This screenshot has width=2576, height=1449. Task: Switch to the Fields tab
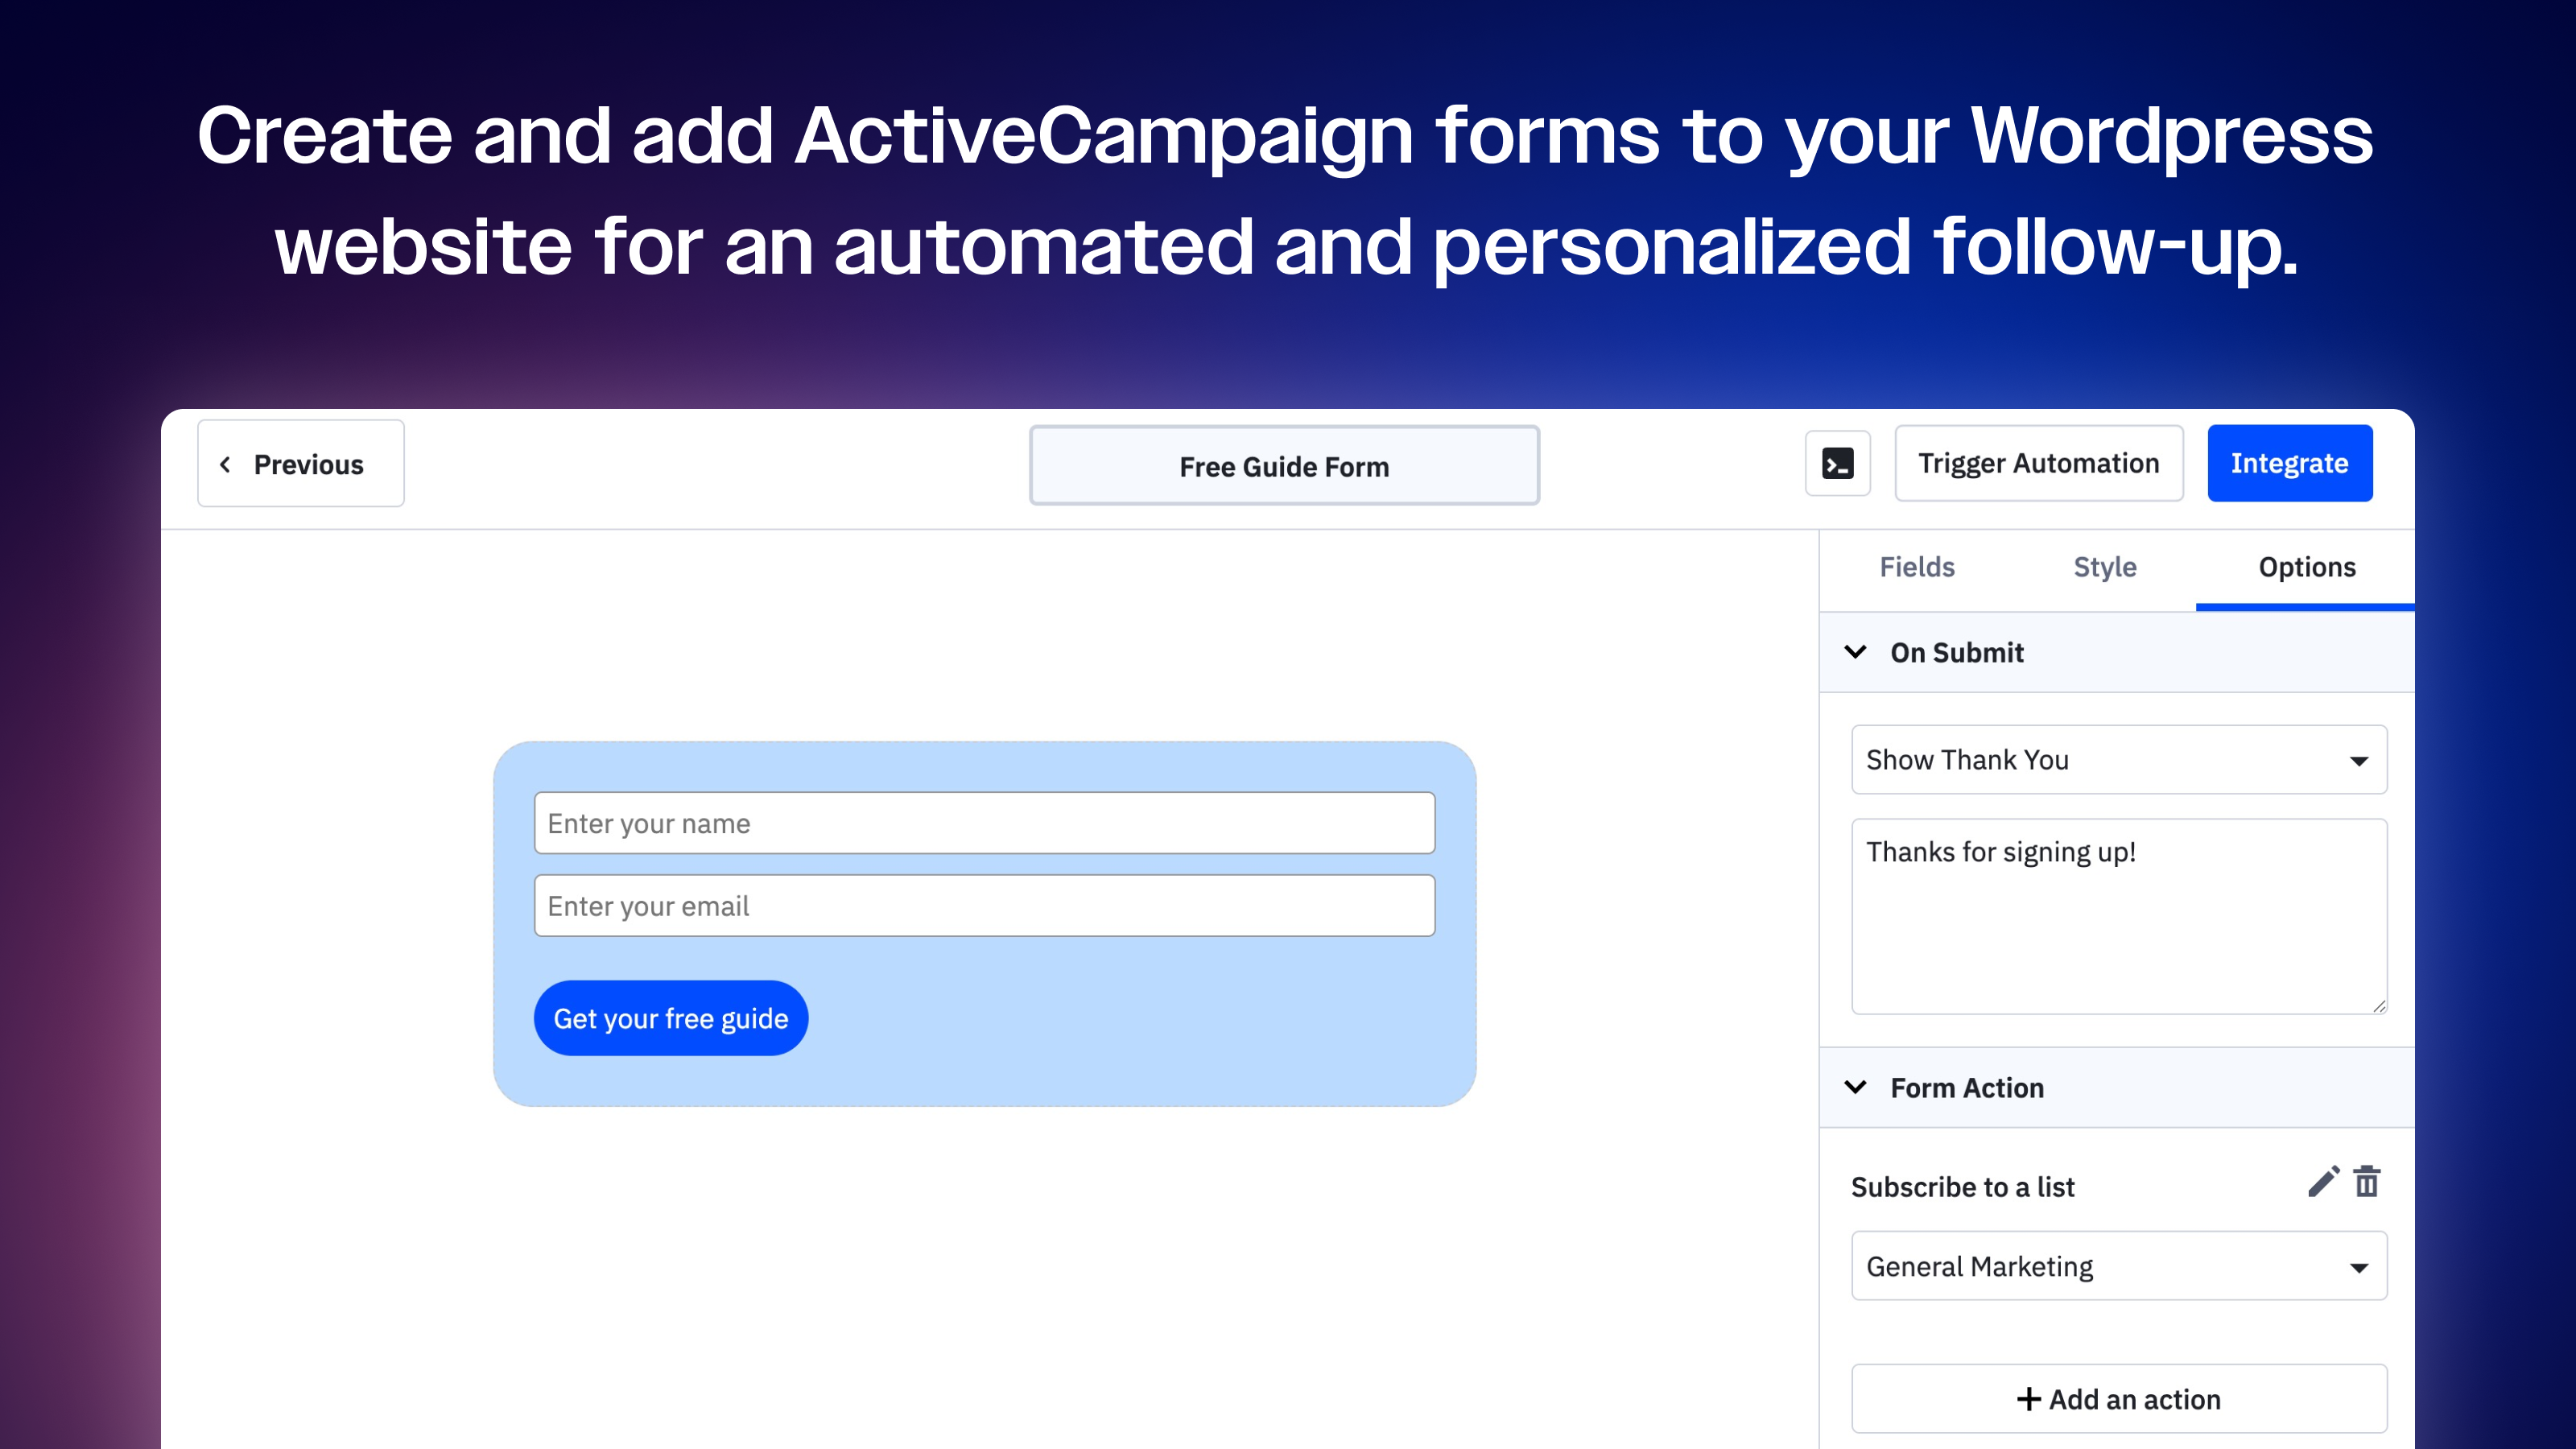(1916, 567)
